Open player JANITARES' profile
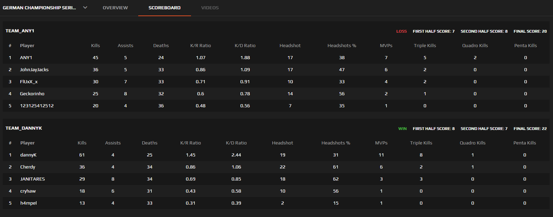 (x=32, y=179)
